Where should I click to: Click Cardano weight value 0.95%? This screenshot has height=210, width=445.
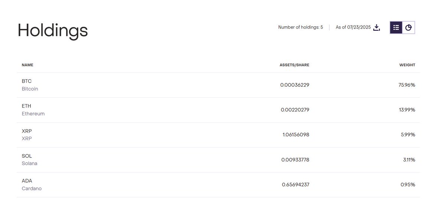(x=408, y=185)
